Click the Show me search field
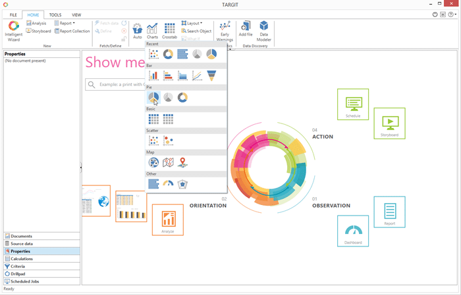Screen dimensions: 461x295 point(119,85)
